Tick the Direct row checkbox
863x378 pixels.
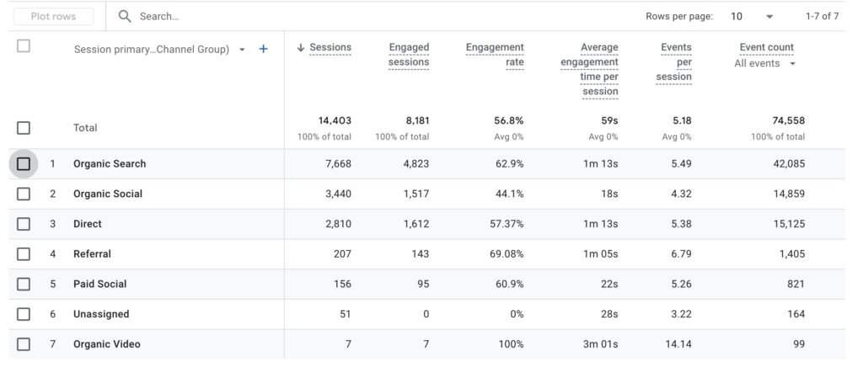click(23, 224)
